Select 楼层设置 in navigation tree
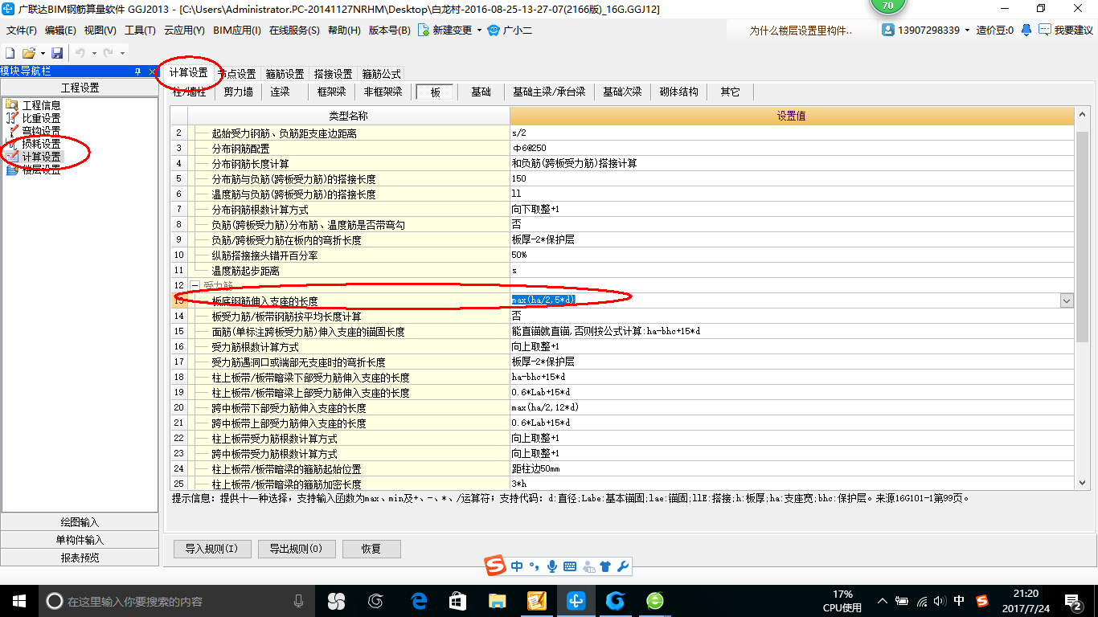Viewport: 1098px width, 617px height. click(x=41, y=170)
